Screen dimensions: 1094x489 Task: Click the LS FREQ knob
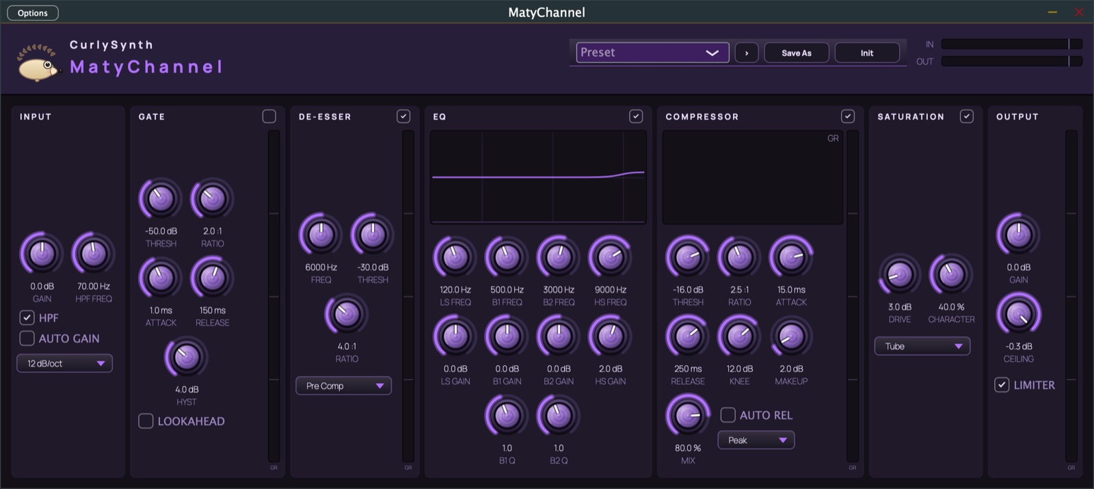click(x=455, y=257)
